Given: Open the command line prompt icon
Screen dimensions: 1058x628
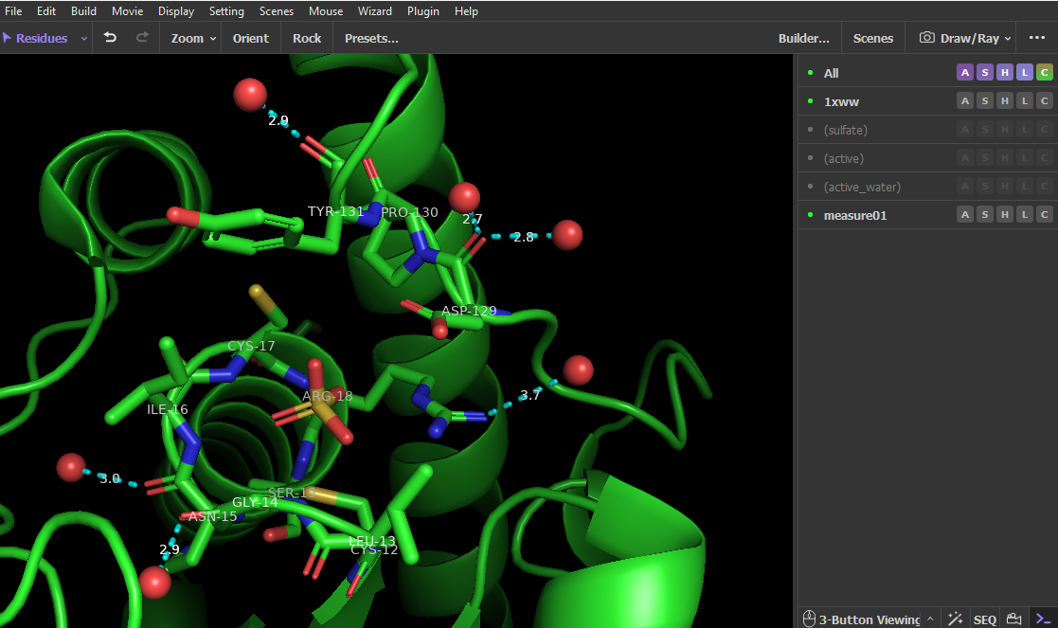Looking at the screenshot, I should tap(1043, 619).
